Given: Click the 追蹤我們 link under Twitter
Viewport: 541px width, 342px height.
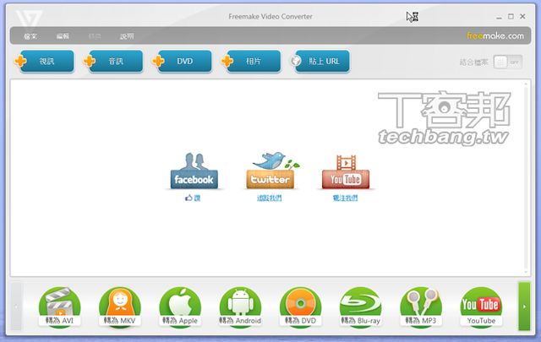Looking at the screenshot, I should [x=270, y=198].
